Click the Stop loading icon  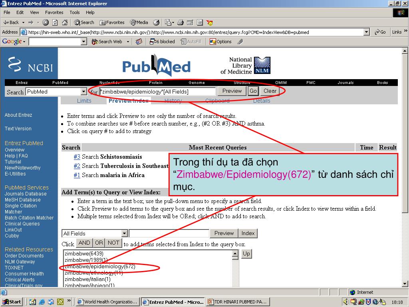point(46,22)
